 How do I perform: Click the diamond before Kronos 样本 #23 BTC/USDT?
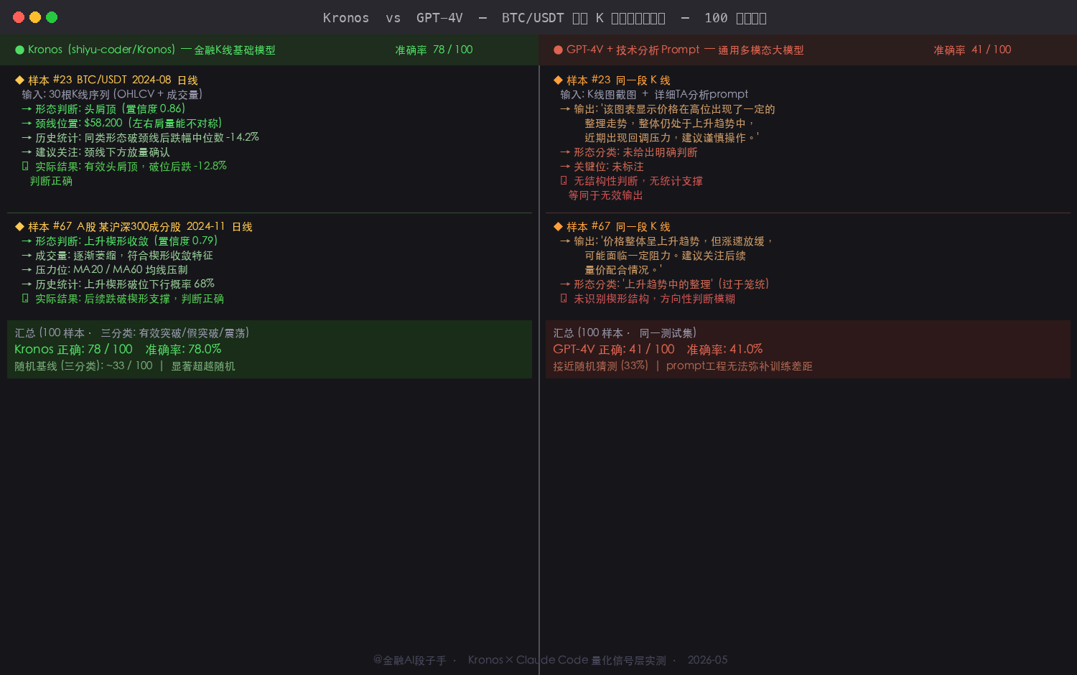pyautogui.click(x=19, y=80)
